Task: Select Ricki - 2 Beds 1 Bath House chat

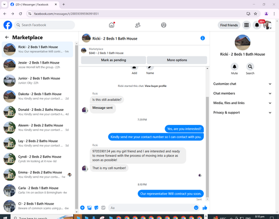Action: pos(37,50)
